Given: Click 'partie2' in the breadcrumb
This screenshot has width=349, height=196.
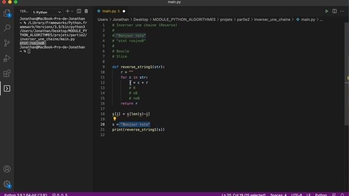Looking at the screenshot, I should [243, 20].
